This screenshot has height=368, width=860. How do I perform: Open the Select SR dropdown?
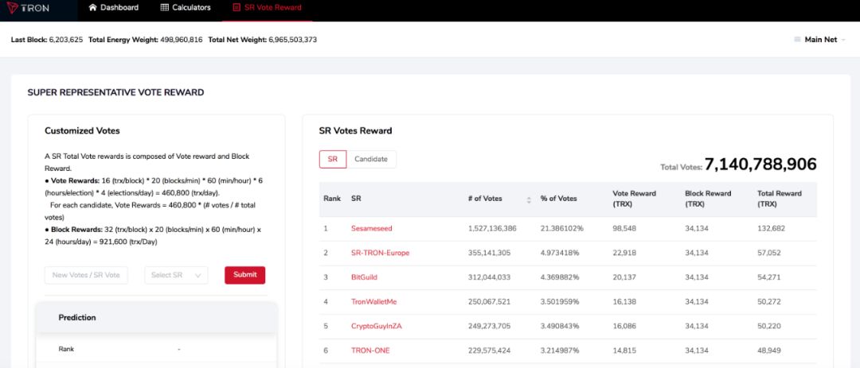coord(177,275)
